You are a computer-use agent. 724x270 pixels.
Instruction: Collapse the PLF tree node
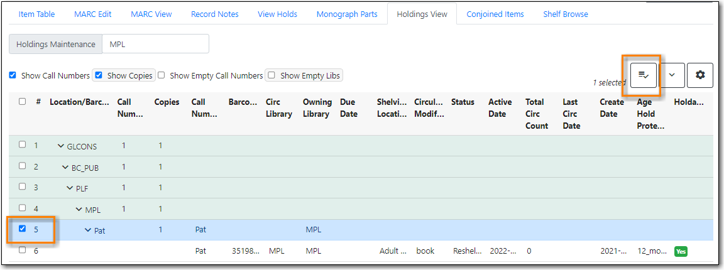pyautogui.click(x=70, y=188)
